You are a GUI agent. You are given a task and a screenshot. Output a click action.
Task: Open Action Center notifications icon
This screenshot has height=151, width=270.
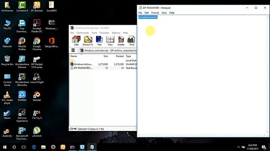tap(264, 147)
